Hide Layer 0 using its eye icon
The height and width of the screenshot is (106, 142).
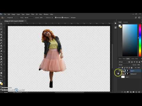[x=119, y=71]
